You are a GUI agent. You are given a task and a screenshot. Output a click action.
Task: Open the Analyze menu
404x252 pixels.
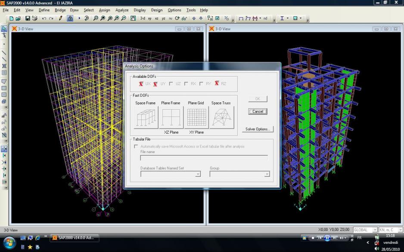point(122,10)
